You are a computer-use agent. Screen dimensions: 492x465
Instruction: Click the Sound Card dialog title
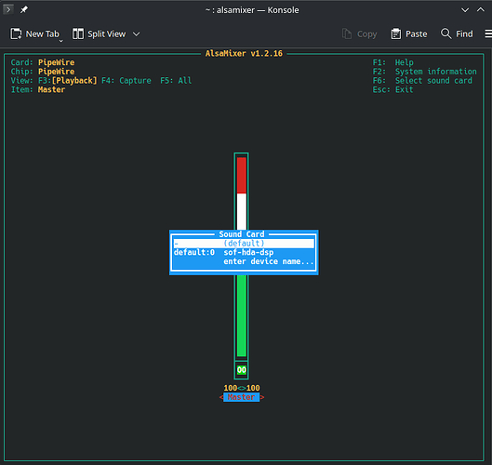pos(242,234)
